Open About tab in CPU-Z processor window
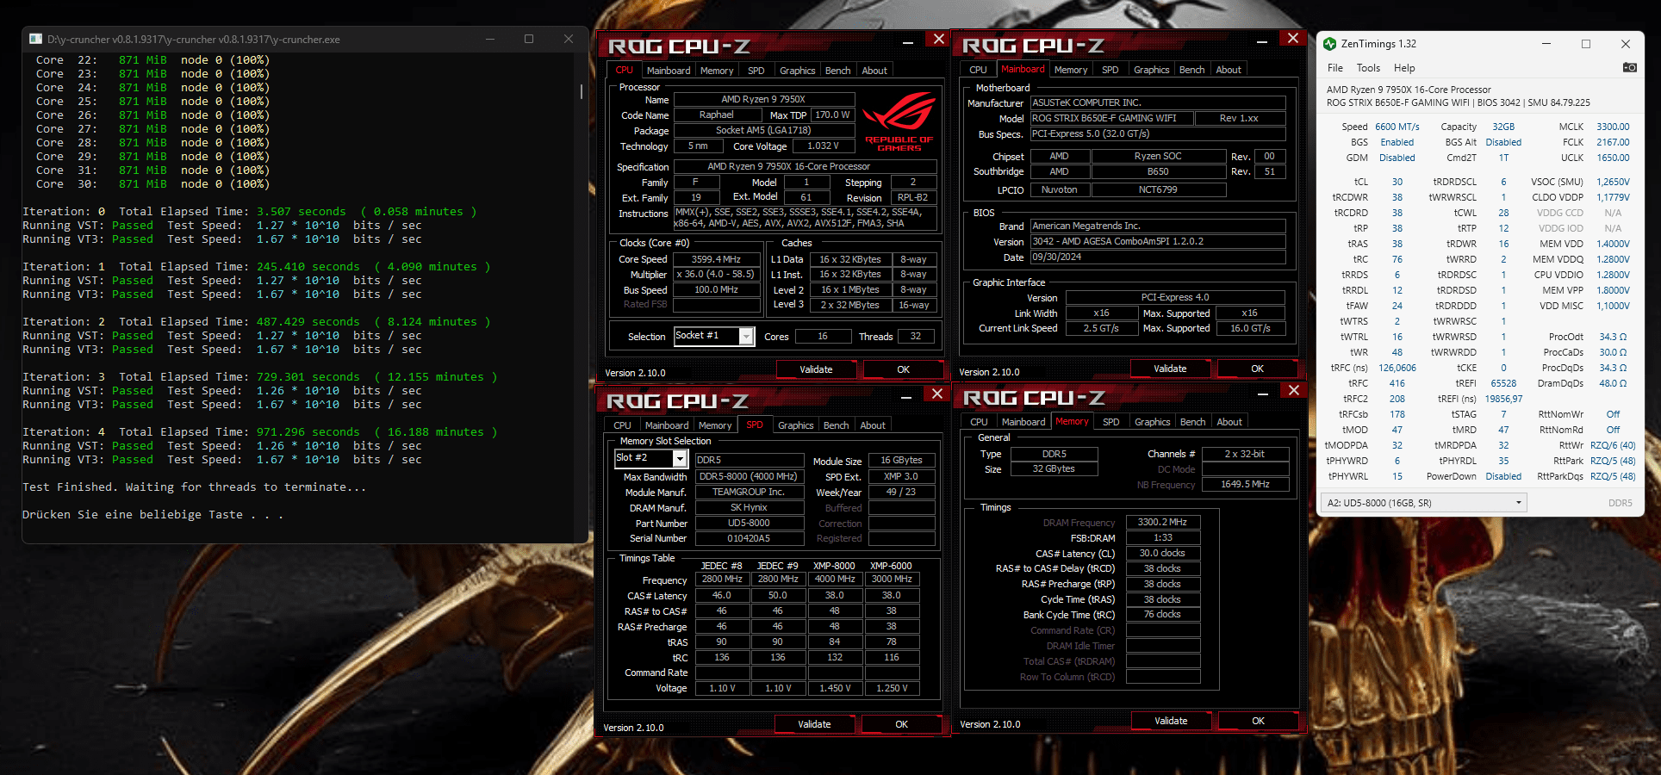The width and height of the screenshot is (1661, 775). coord(874,71)
